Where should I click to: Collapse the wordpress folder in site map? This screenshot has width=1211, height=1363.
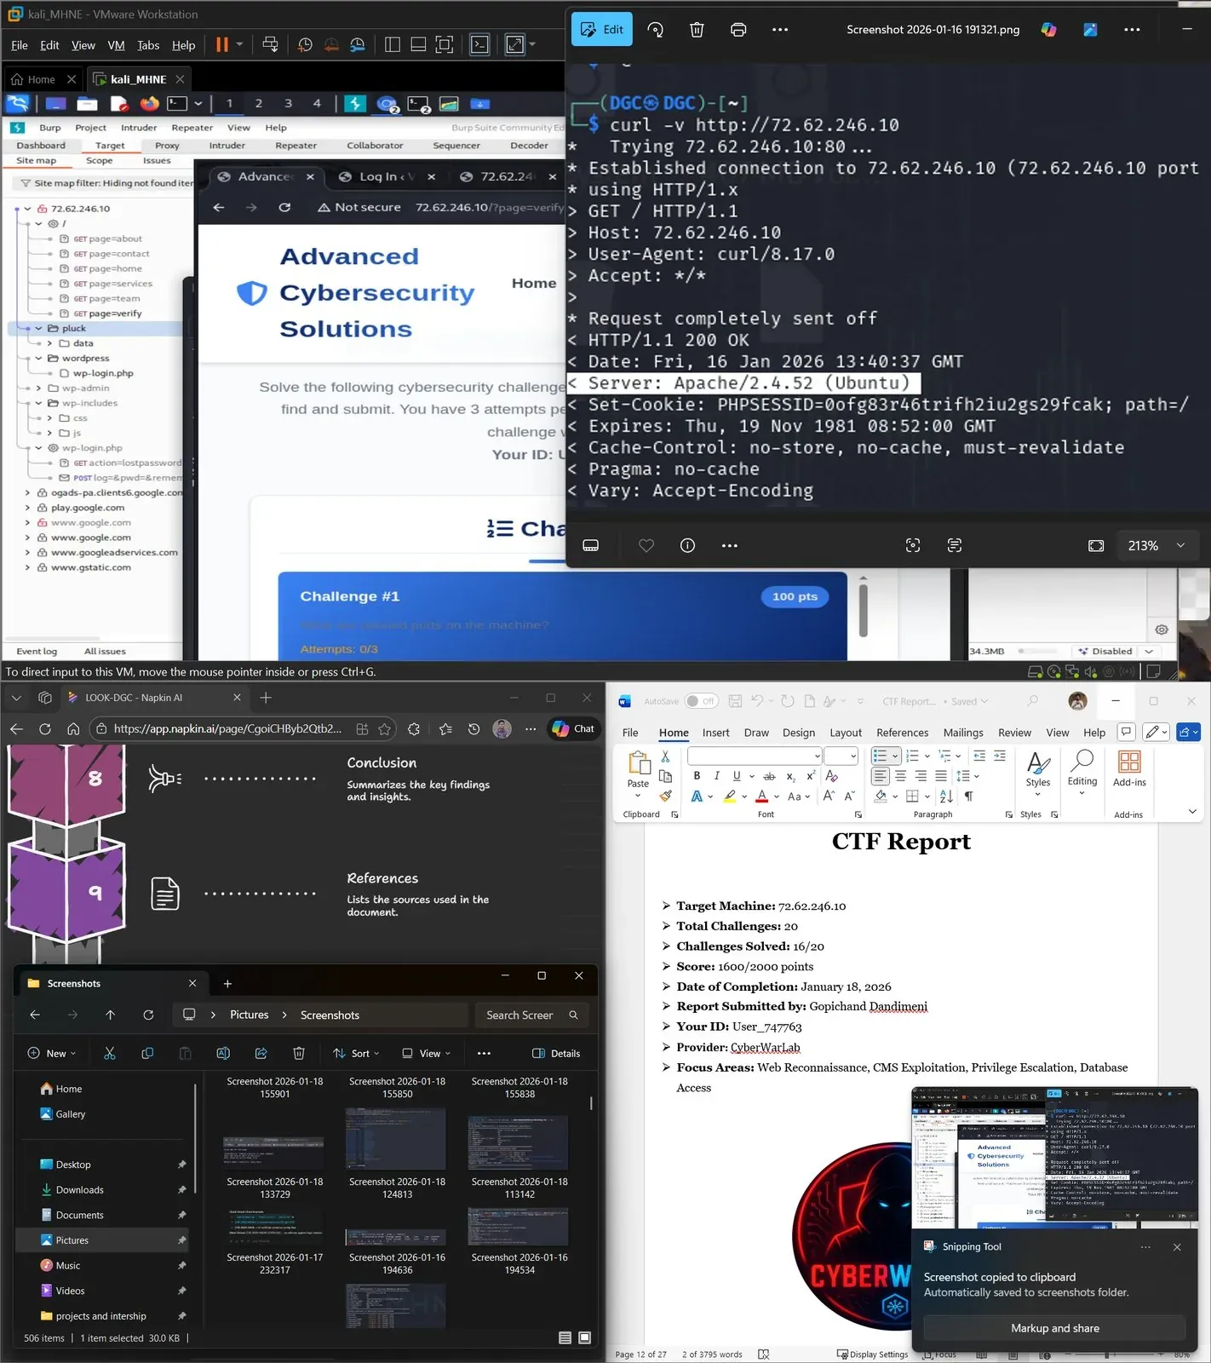pos(38,359)
